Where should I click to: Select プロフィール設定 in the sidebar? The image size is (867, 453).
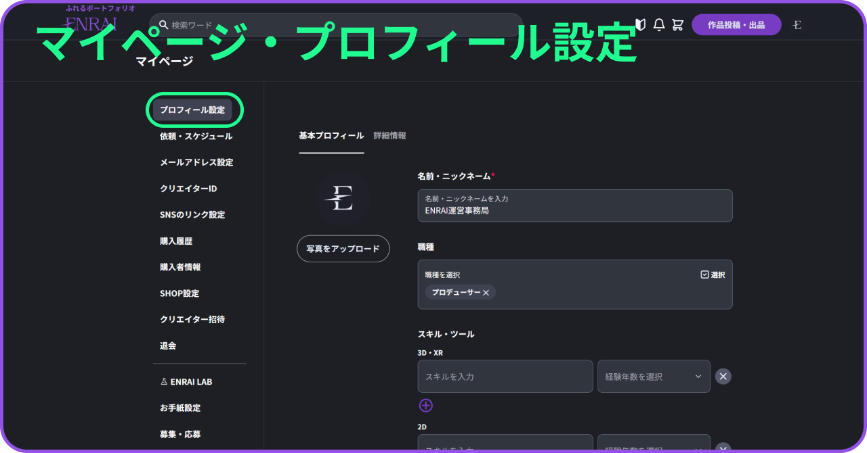pyautogui.click(x=192, y=110)
